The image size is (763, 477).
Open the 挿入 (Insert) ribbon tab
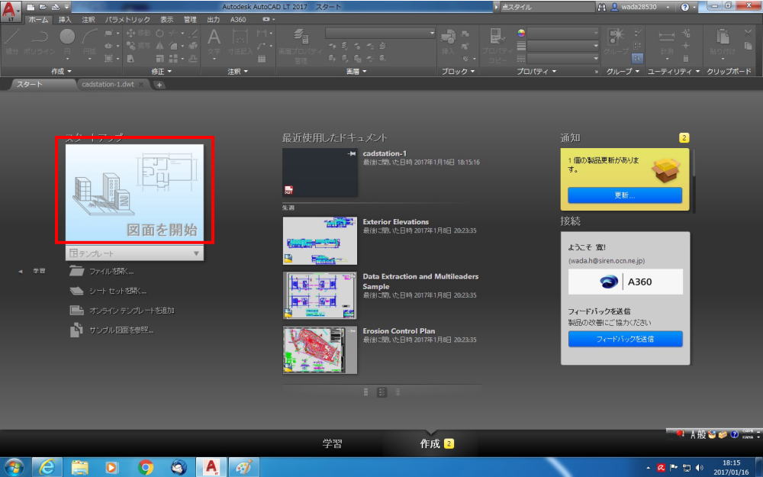65,20
